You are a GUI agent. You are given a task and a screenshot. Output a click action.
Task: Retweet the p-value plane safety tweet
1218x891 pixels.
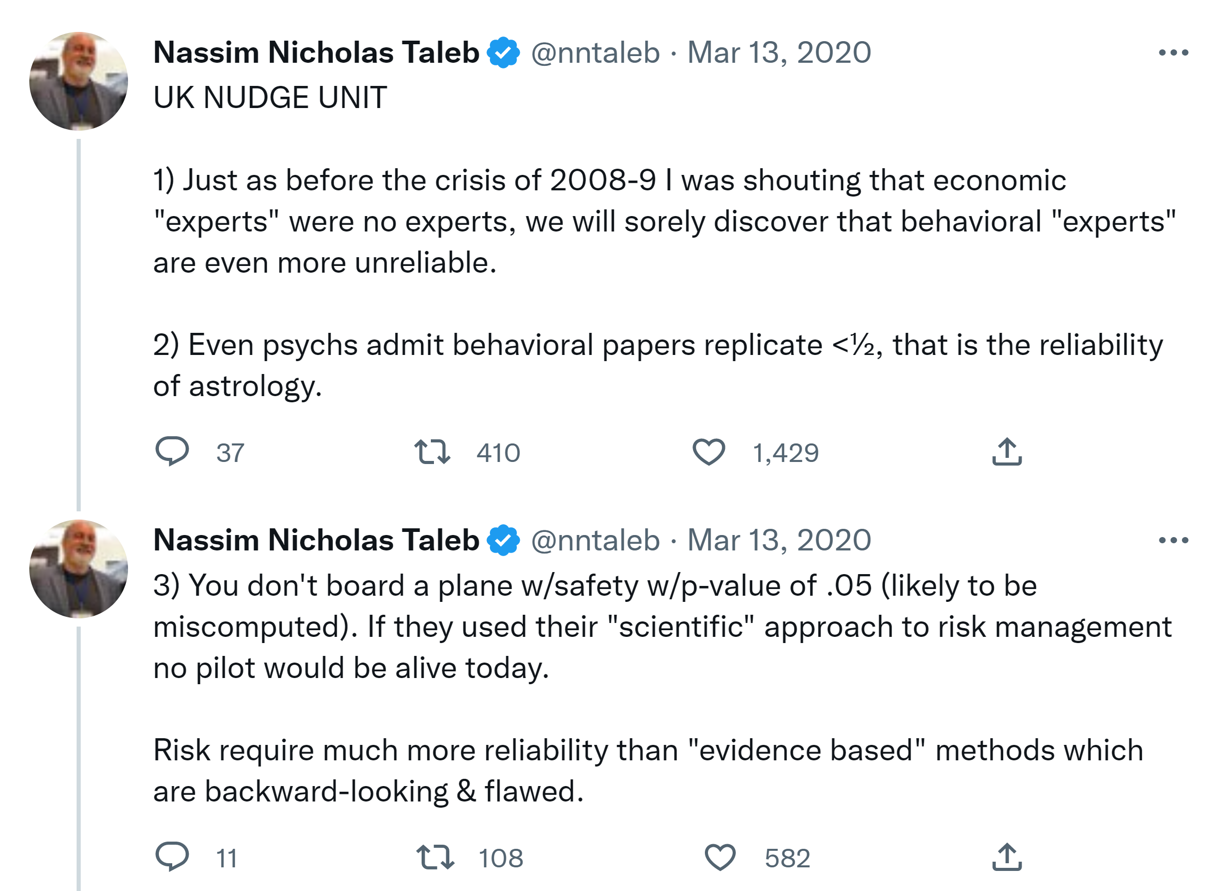435,858
